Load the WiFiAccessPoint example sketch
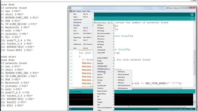Screen dimensions: 198x111 tap(123, 75)
